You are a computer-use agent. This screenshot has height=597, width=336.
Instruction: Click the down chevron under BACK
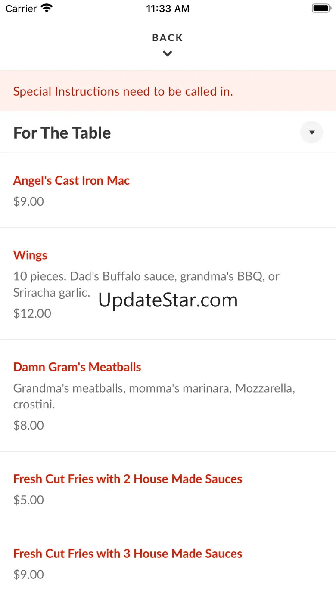click(168, 54)
